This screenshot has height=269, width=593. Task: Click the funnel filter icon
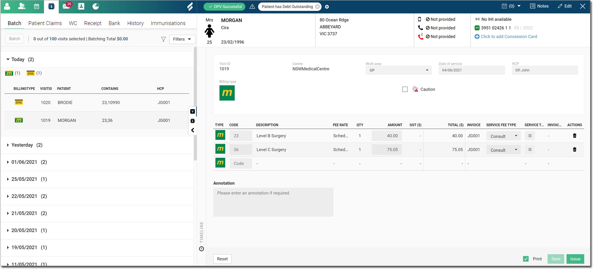pos(163,39)
